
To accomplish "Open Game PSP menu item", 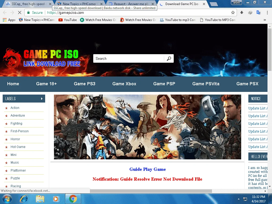I will (x=164, y=84).
